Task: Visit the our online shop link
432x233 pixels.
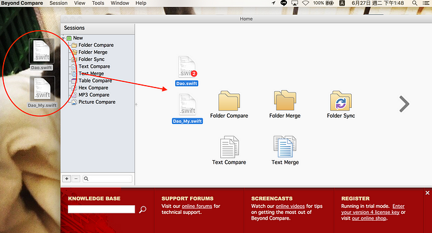Action: [369, 218]
